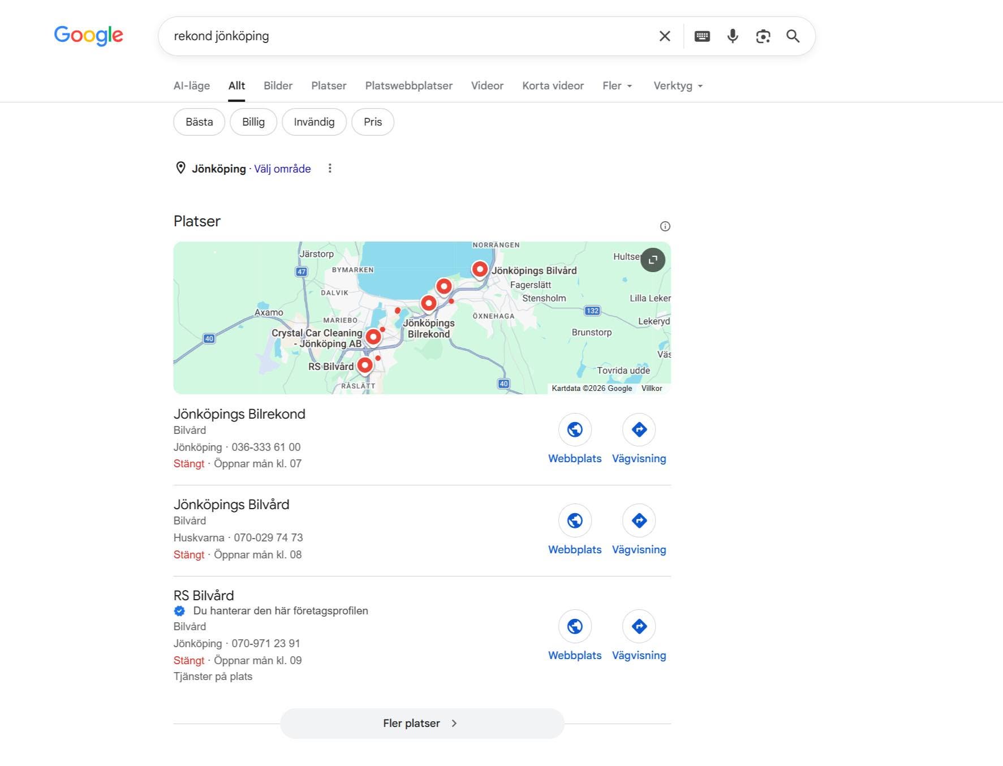Viewport: 1003px width, 766px height.
Task: Open the on-screen keyboard input tool
Action: click(702, 36)
